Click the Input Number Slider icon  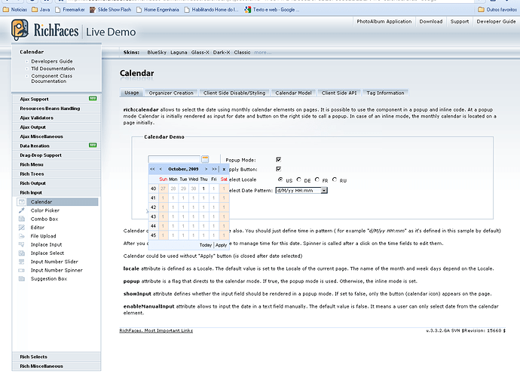pos(22,262)
